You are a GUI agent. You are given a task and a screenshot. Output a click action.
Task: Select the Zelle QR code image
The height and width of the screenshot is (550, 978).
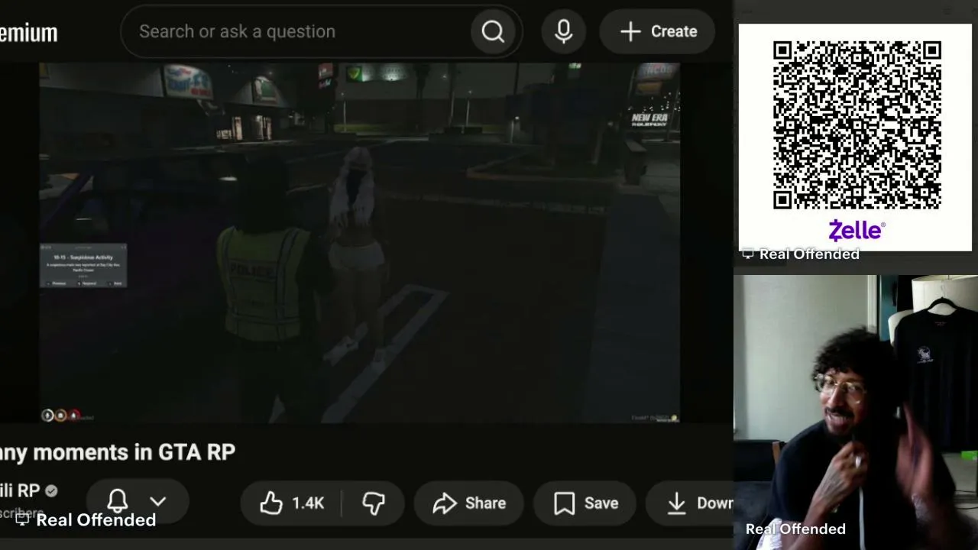(x=856, y=125)
